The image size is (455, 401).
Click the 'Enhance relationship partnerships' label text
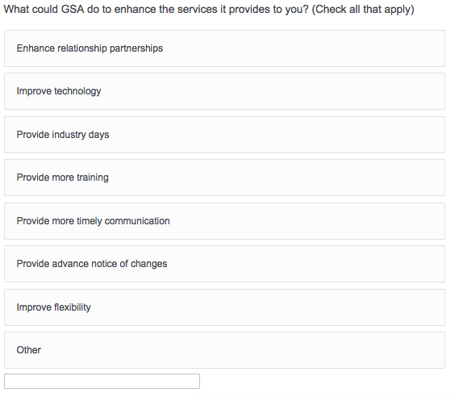[x=90, y=48]
